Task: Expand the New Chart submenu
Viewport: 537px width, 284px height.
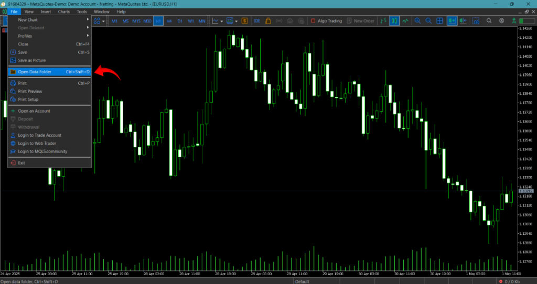Action: click(50, 20)
